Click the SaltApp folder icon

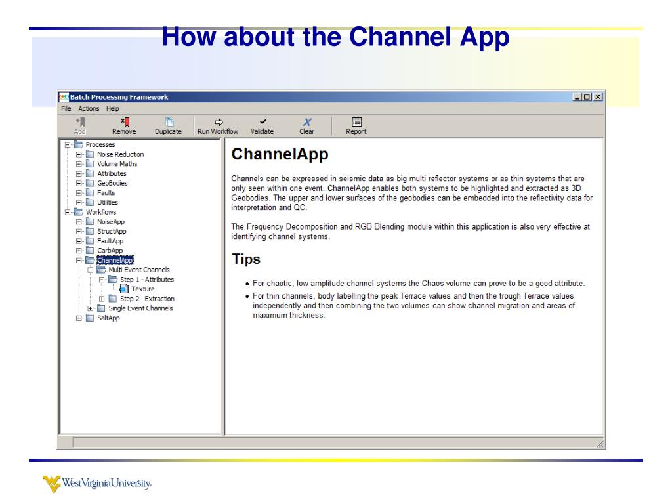(x=89, y=318)
